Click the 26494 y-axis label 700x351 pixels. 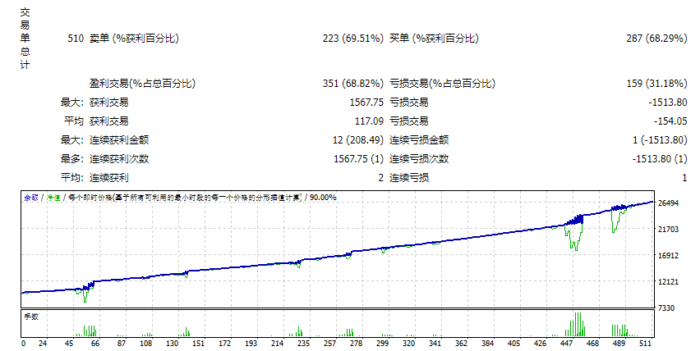pyautogui.click(x=668, y=203)
